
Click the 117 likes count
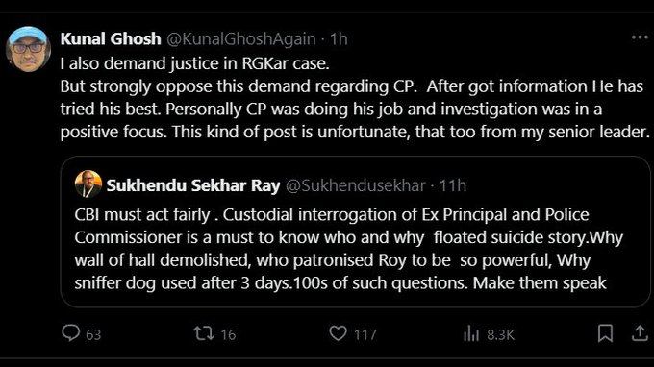coord(365,334)
